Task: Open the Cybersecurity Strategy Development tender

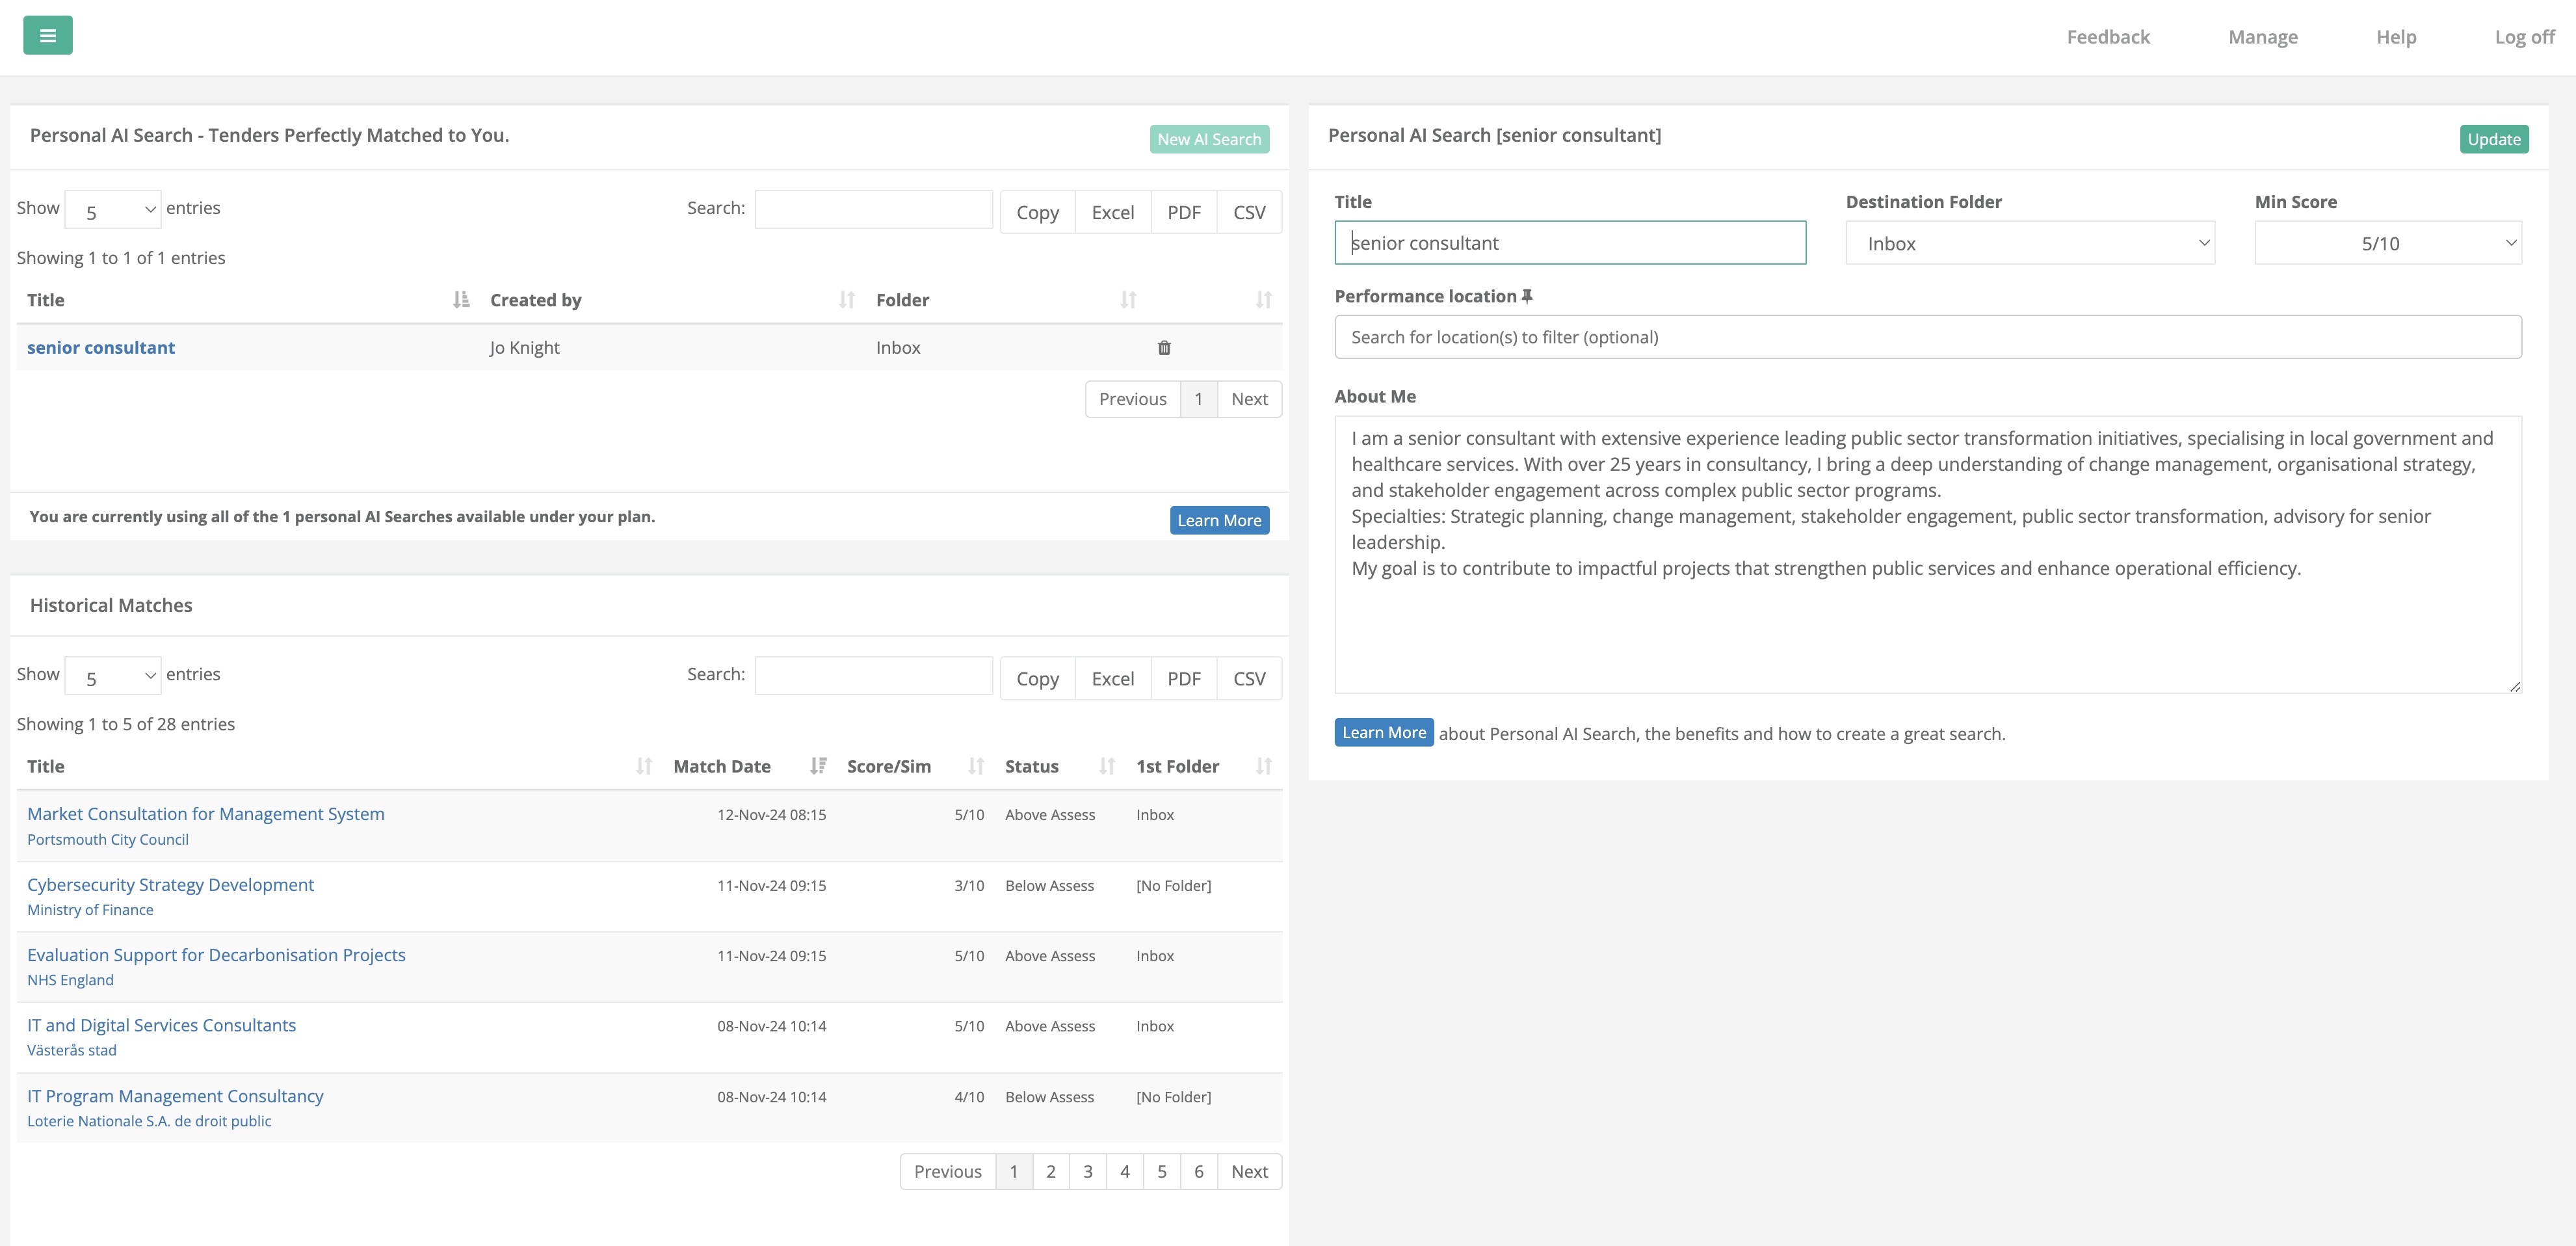Action: point(170,885)
